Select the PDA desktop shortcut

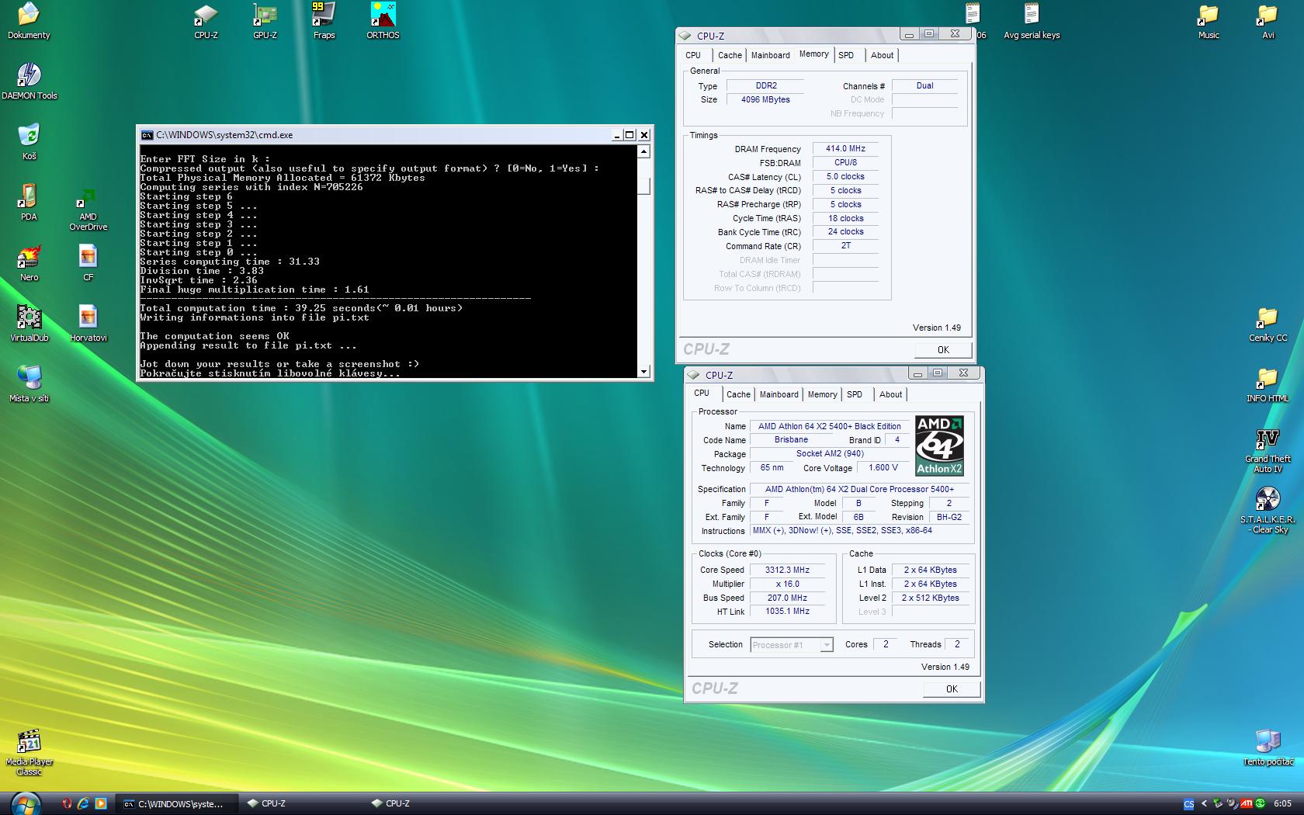pyautogui.click(x=29, y=203)
